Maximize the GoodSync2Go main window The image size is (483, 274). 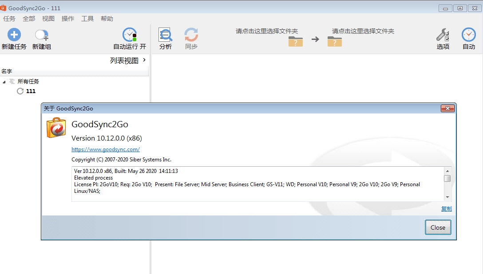pyautogui.click(x=460, y=8)
